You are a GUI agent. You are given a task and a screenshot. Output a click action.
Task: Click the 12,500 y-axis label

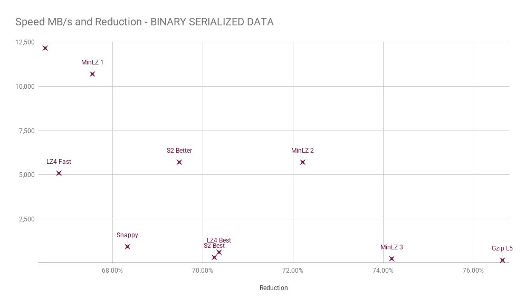[x=25, y=42]
